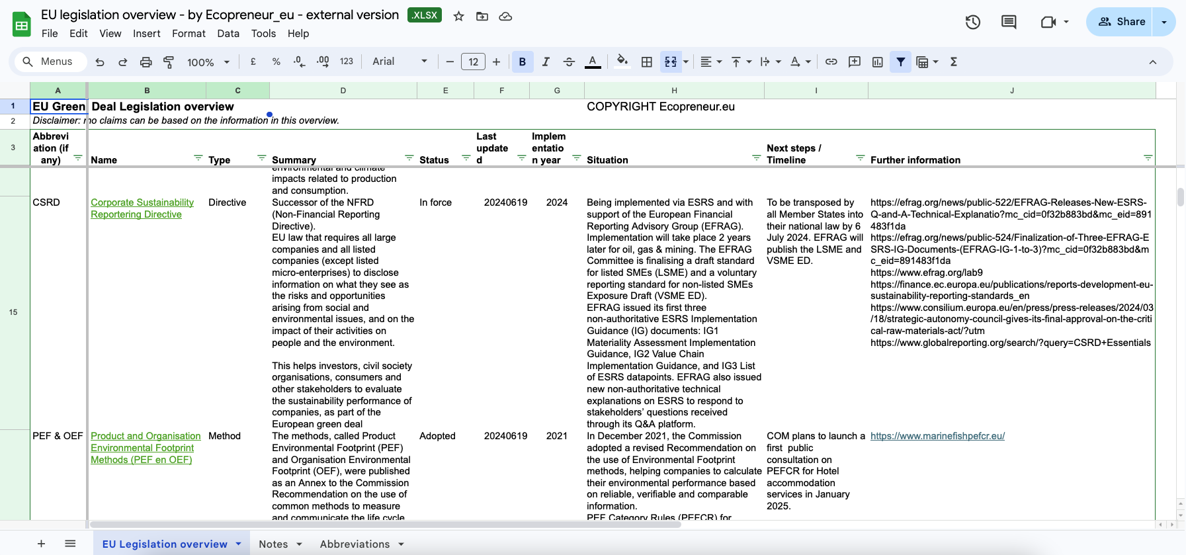Open the marinefishpefcr.eu link

click(937, 436)
